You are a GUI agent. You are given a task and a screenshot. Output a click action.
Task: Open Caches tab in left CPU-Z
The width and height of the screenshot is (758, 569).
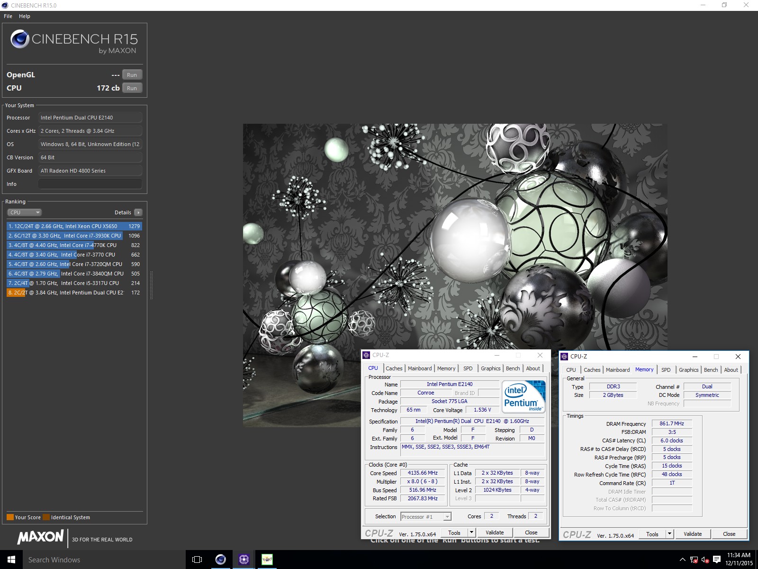pos(394,368)
